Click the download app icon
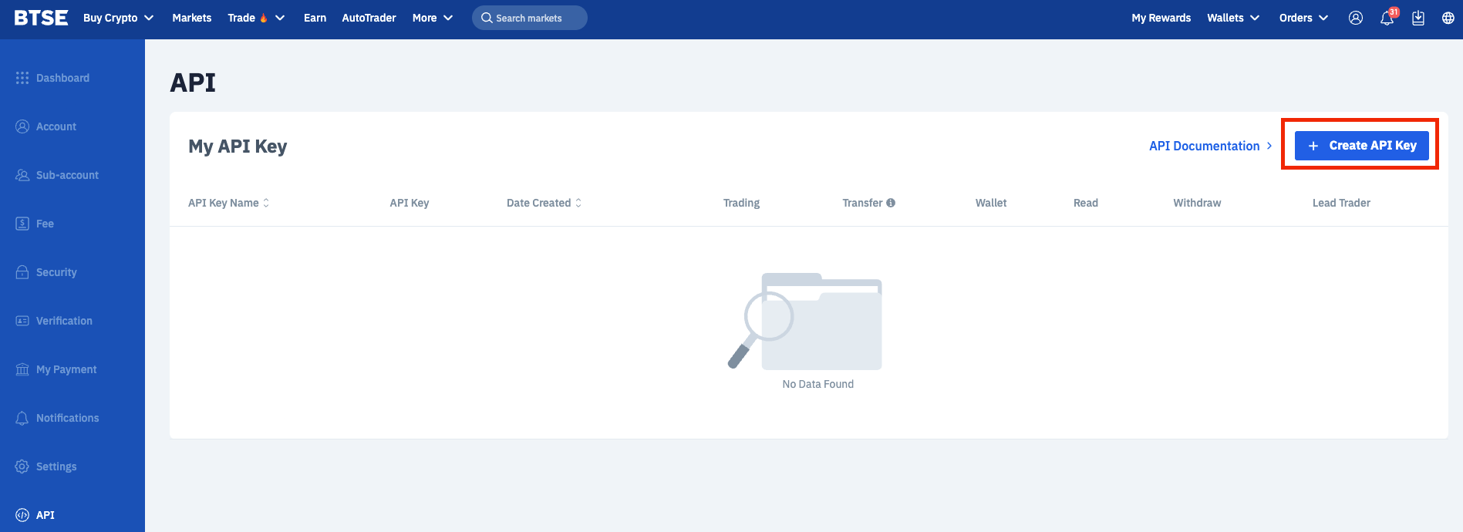This screenshot has height=532, width=1463. 1417,18
